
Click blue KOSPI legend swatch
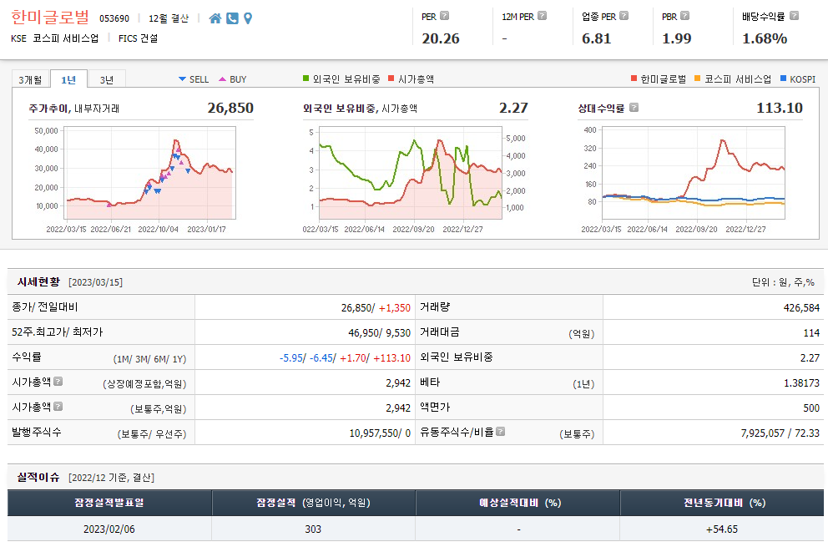pyautogui.click(x=783, y=79)
